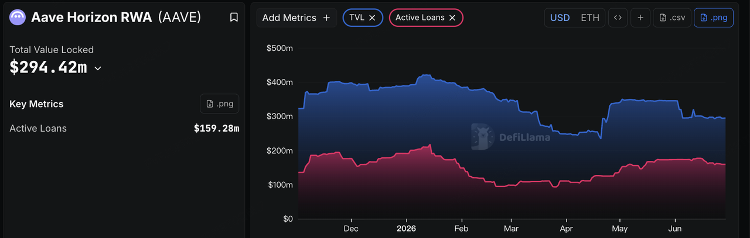The image size is (750, 238).
Task: Download chart data as .csv
Action: (x=671, y=18)
